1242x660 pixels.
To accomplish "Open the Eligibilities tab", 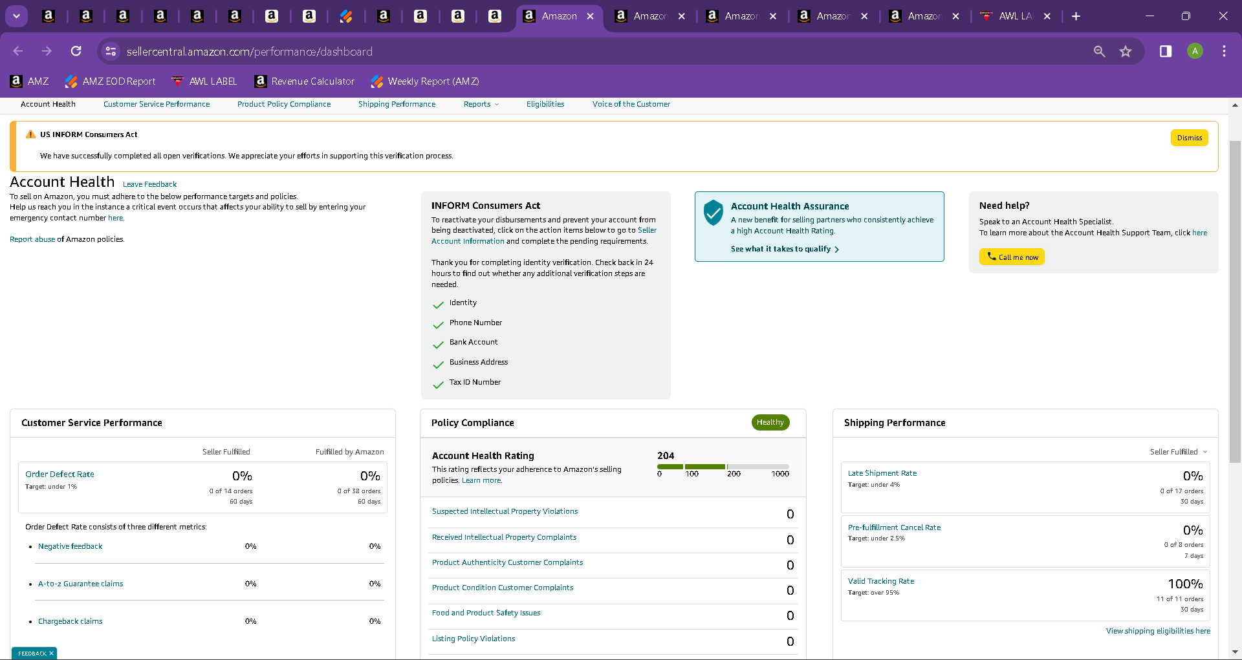I will pos(545,104).
